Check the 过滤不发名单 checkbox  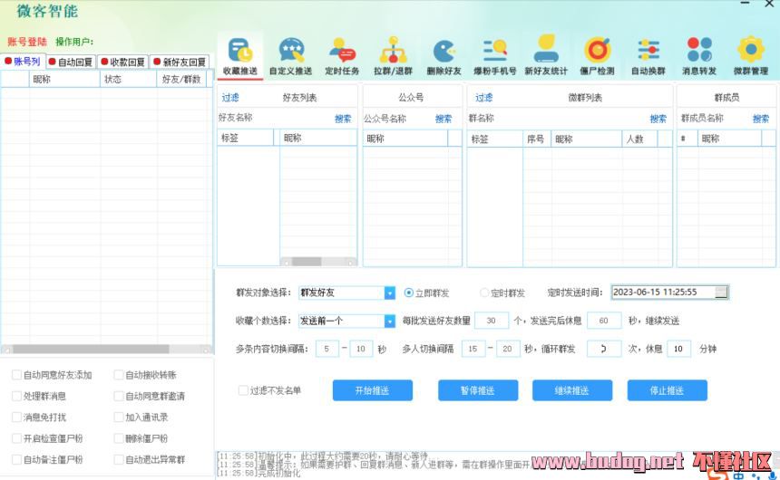pos(243,390)
